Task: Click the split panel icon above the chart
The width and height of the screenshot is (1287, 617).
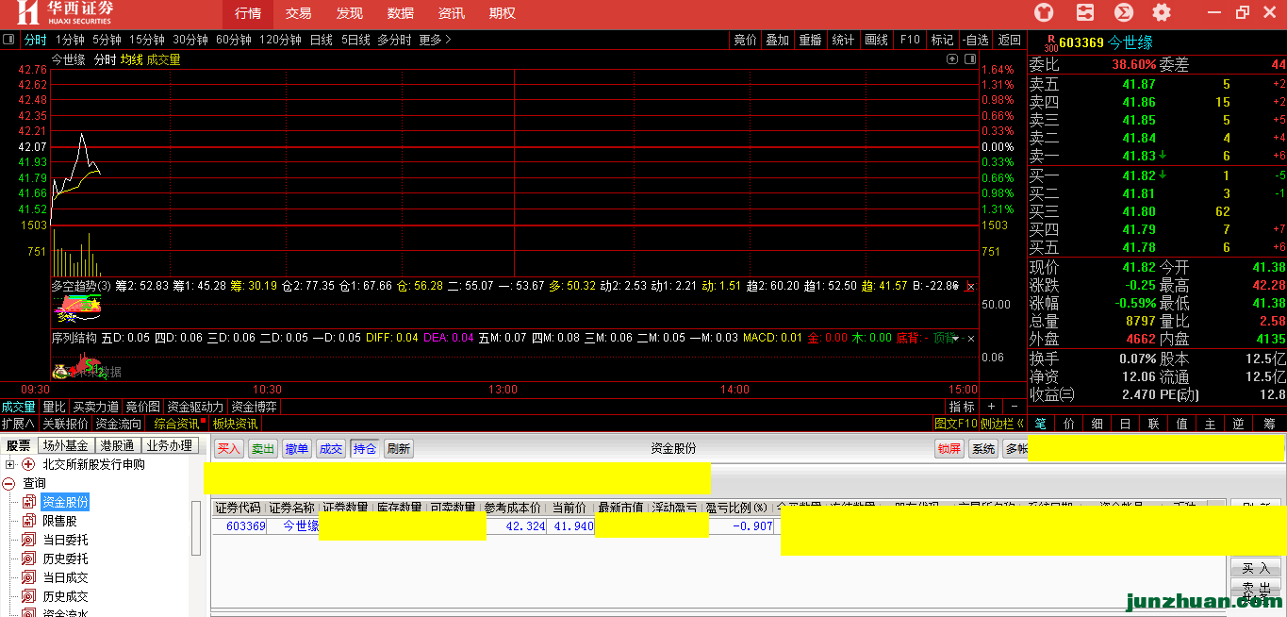Action: click(x=969, y=59)
